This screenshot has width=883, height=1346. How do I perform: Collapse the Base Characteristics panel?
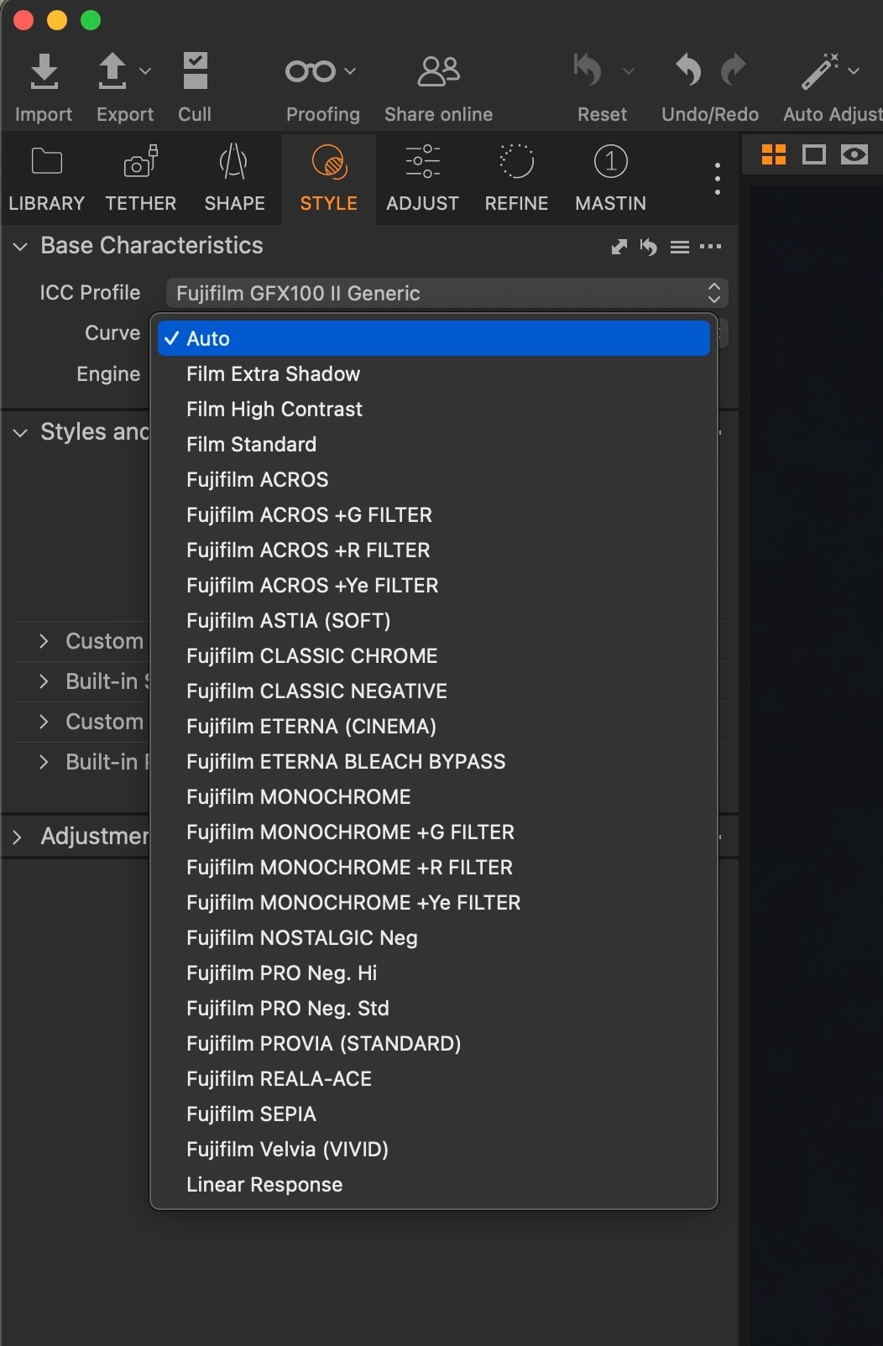pos(21,247)
